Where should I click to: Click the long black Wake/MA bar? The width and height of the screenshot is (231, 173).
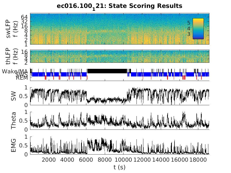click(107, 71)
